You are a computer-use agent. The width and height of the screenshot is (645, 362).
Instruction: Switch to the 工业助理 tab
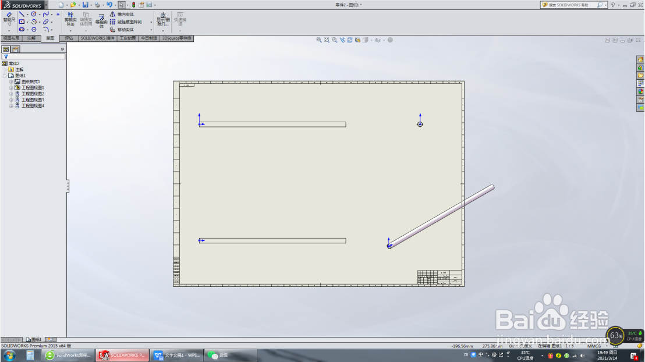(x=127, y=38)
